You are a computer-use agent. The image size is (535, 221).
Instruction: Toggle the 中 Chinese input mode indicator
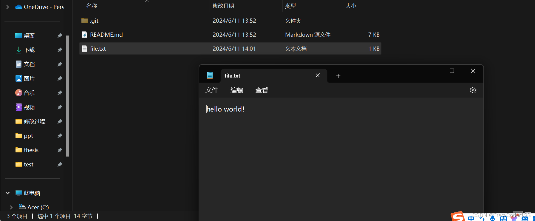coord(471,218)
